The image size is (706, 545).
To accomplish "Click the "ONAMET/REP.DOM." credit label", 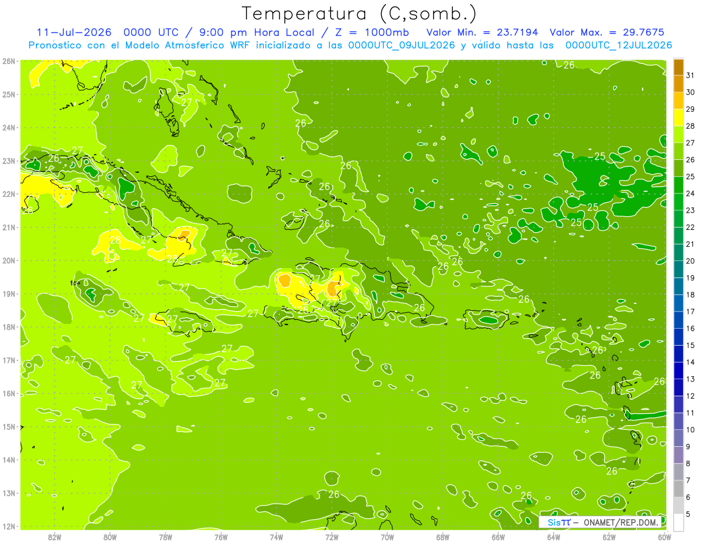I will (x=620, y=522).
